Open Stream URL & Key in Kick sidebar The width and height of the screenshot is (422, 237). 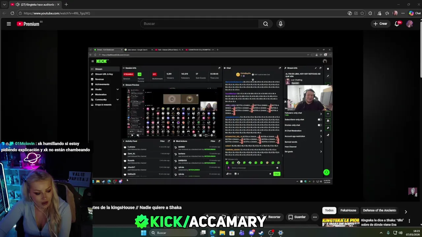coord(104,74)
